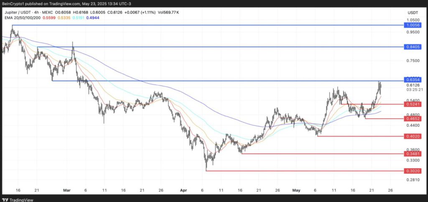Image resolution: width=428 pixels, height=202 pixels.
Task: Click the 0.8405 blue price level label
Action: click(x=413, y=47)
